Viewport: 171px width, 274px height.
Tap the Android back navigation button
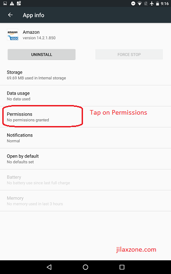pos(49,267)
